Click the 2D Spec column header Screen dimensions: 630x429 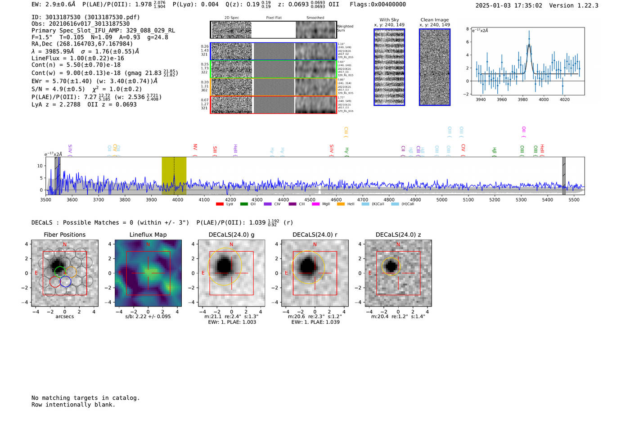[x=232, y=18]
